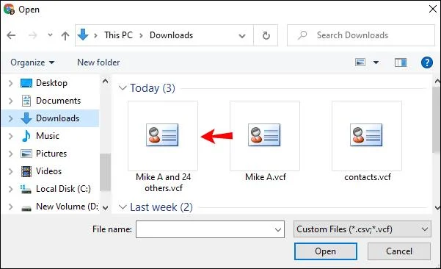Expand the address bar history dropdown

click(x=242, y=36)
